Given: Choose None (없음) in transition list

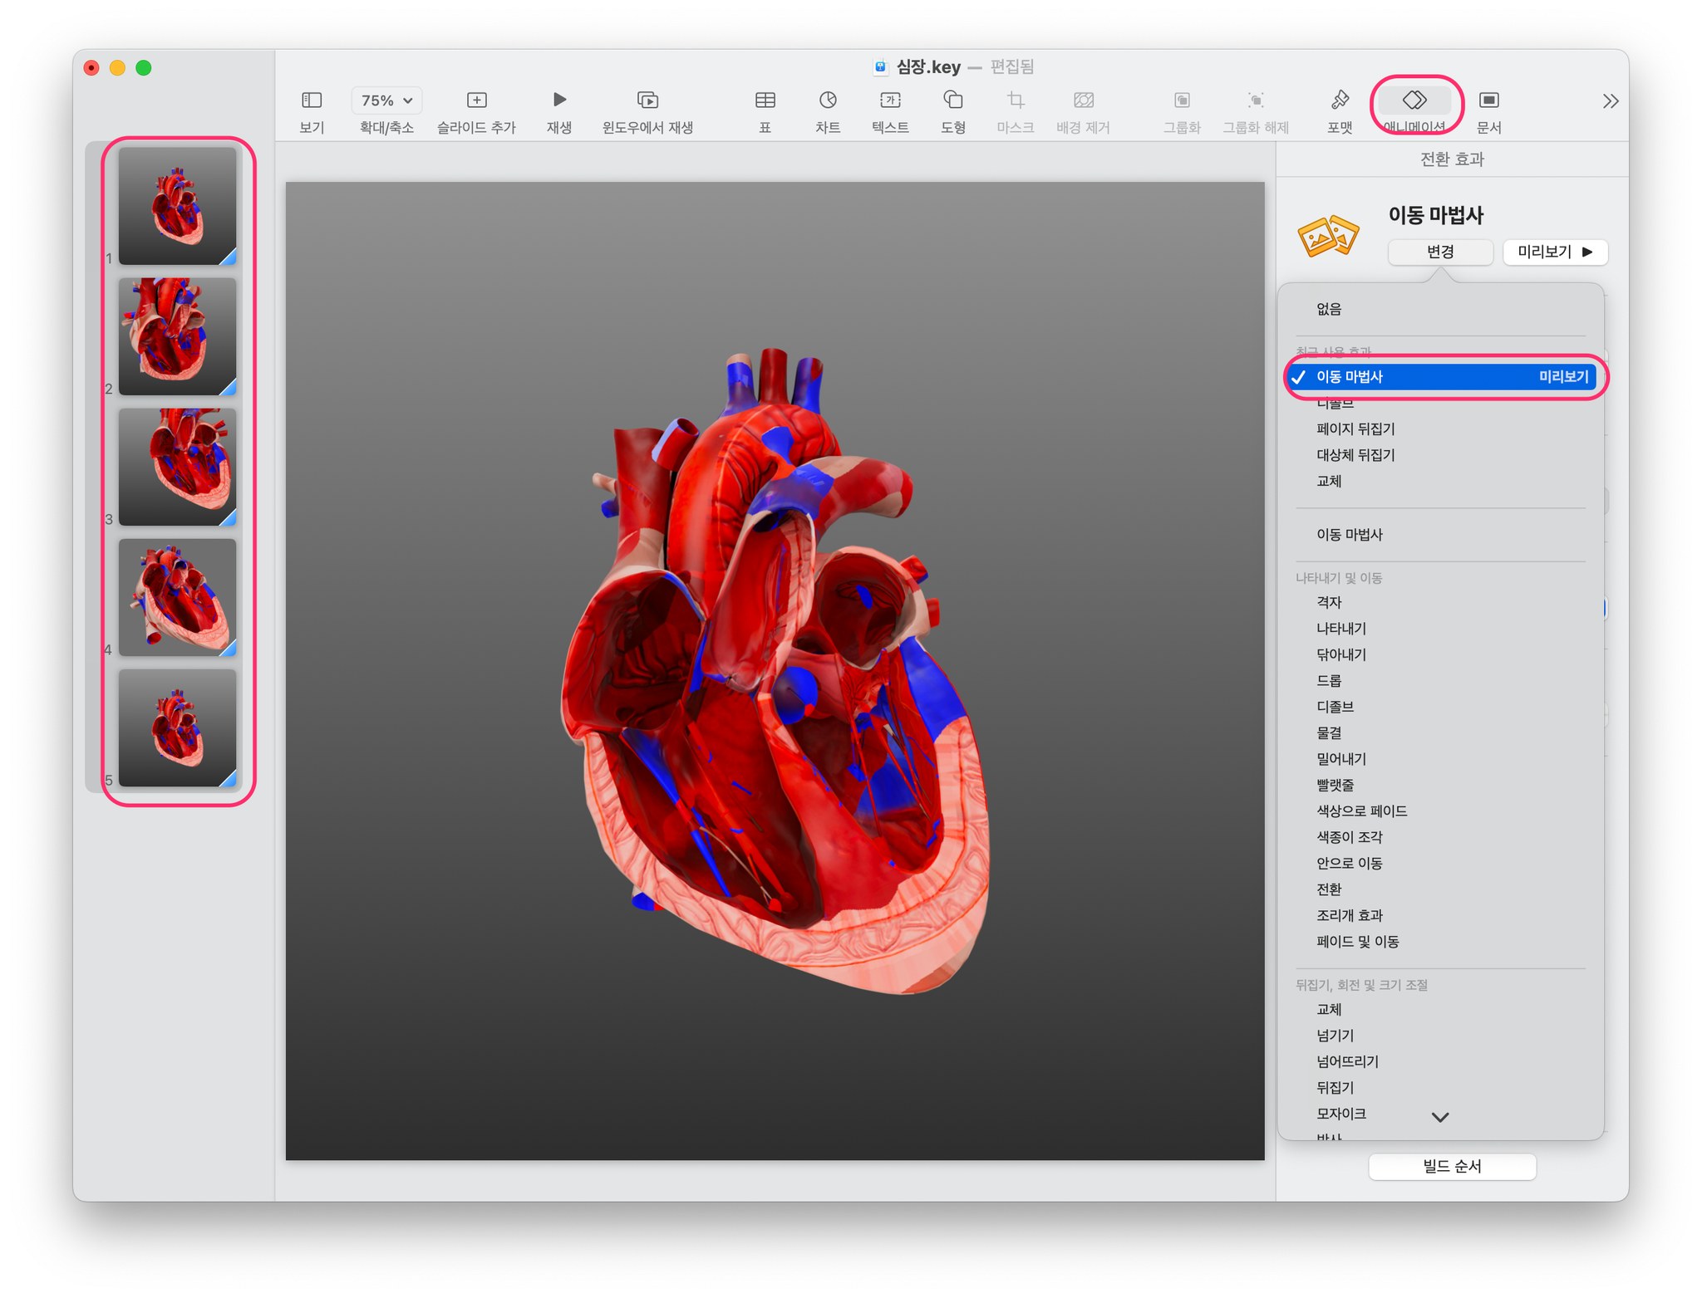Looking at the screenshot, I should coord(1328,309).
